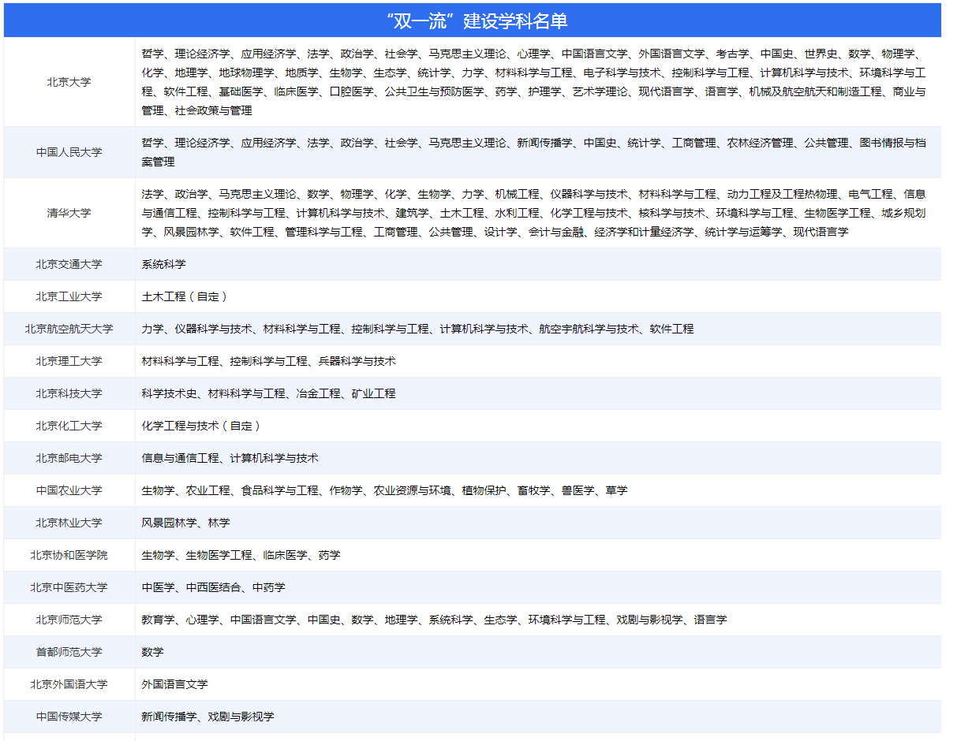Click the 植物保护 discipline
The image size is (957, 741).
point(484,490)
